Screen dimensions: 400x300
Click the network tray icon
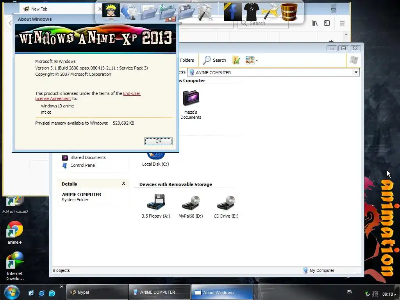375,294
